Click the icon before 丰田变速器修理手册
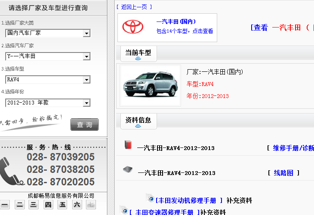314x215 pixels. pyautogui.click(x=124, y=210)
